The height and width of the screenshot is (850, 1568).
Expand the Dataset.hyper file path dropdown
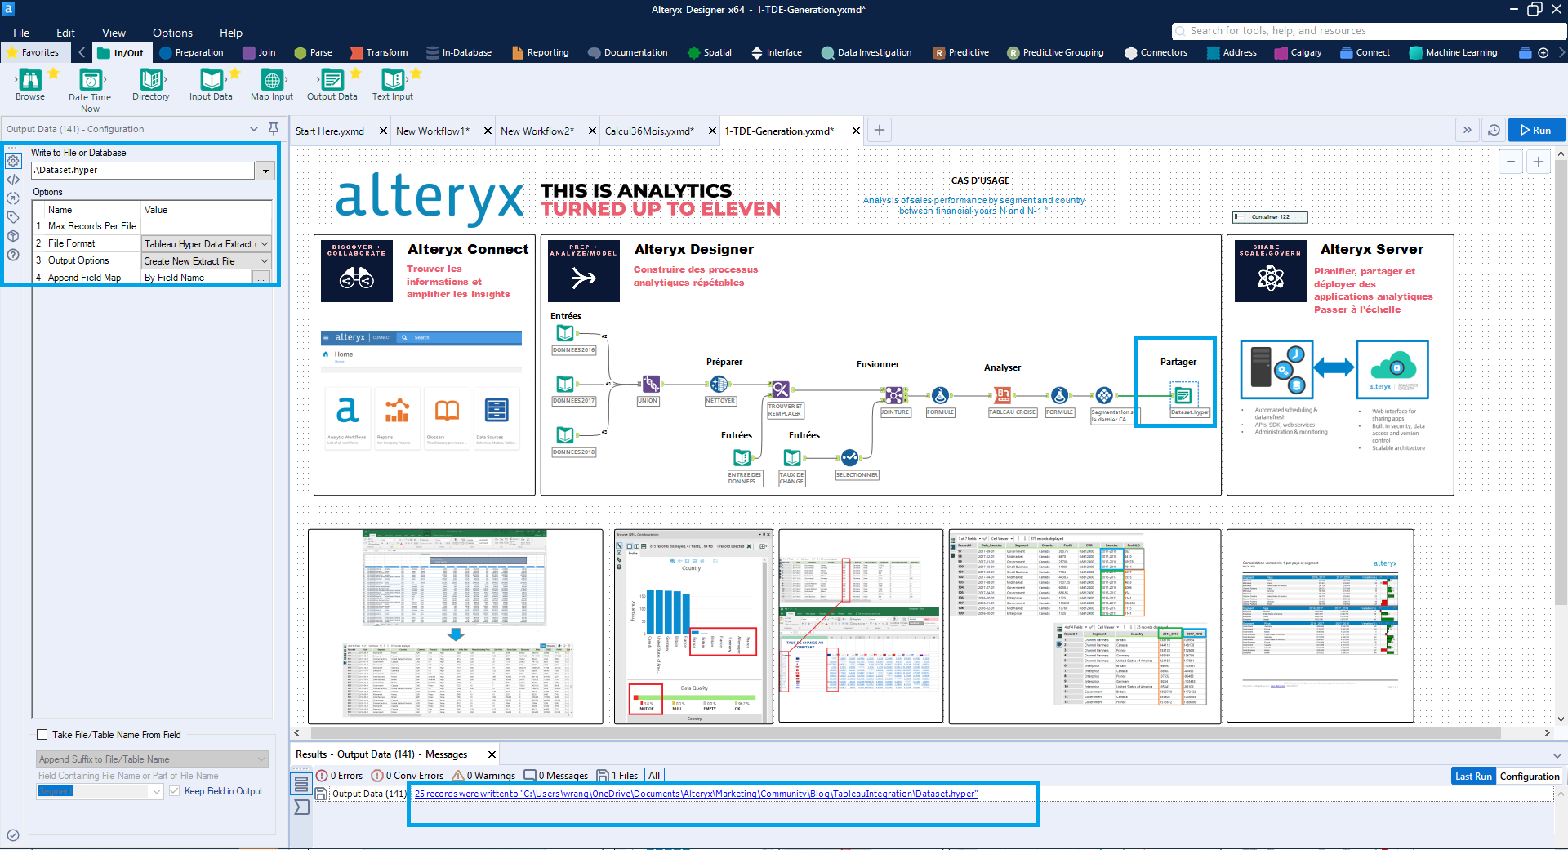265,170
